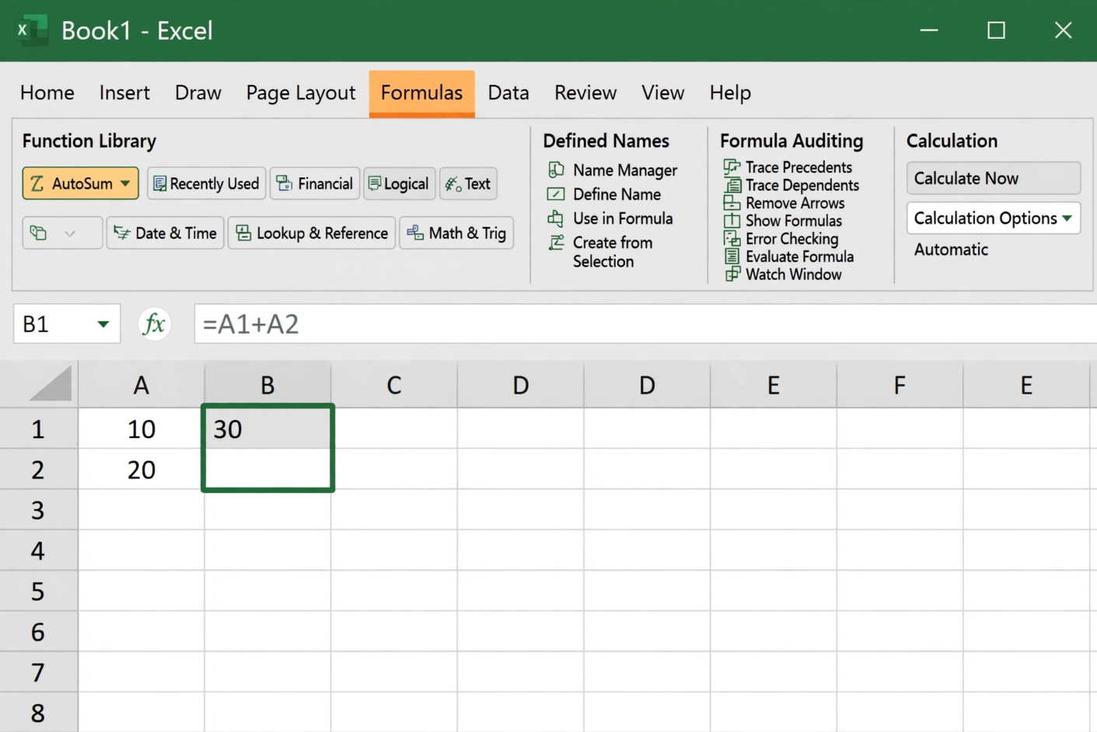Screen dimensions: 1097x732
Task: Select row 1 header
Action: click(x=38, y=429)
